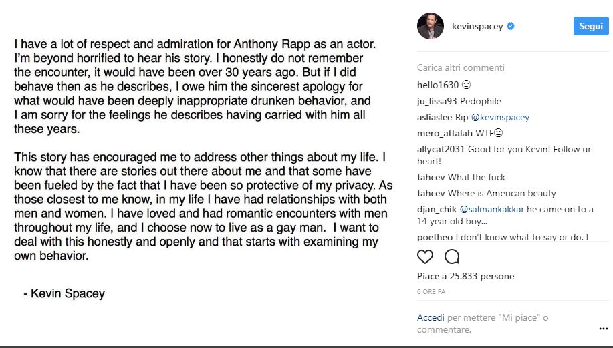Open the djan_chik commenter profile
The image size is (613, 348).
point(437,209)
